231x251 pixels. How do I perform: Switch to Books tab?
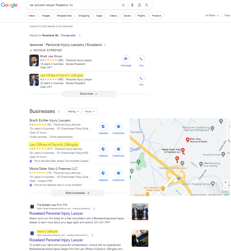(127, 16)
